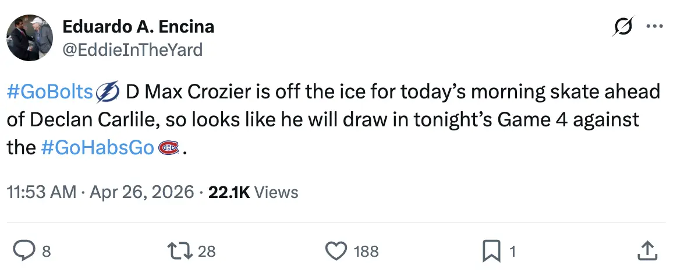The width and height of the screenshot is (684, 276).
Task: Open the #GoBolts hashtag link
Action: pyautogui.click(x=51, y=92)
